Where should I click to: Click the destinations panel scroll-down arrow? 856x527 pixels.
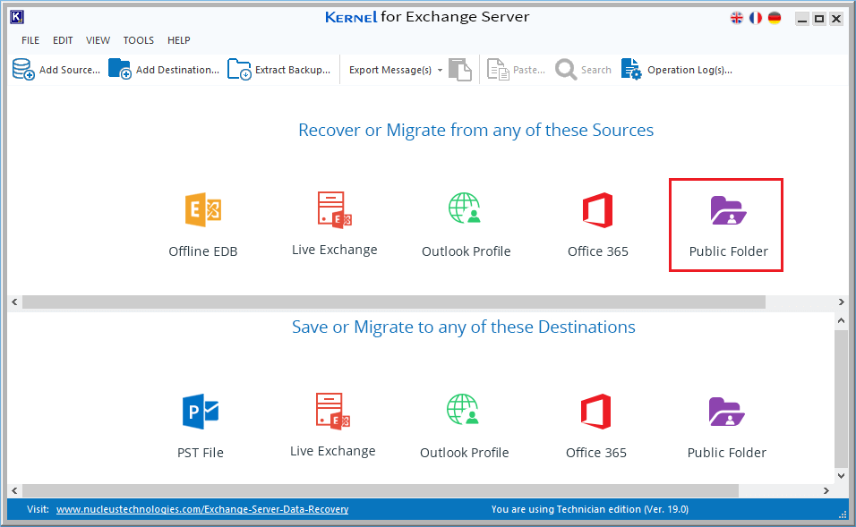pos(842,476)
